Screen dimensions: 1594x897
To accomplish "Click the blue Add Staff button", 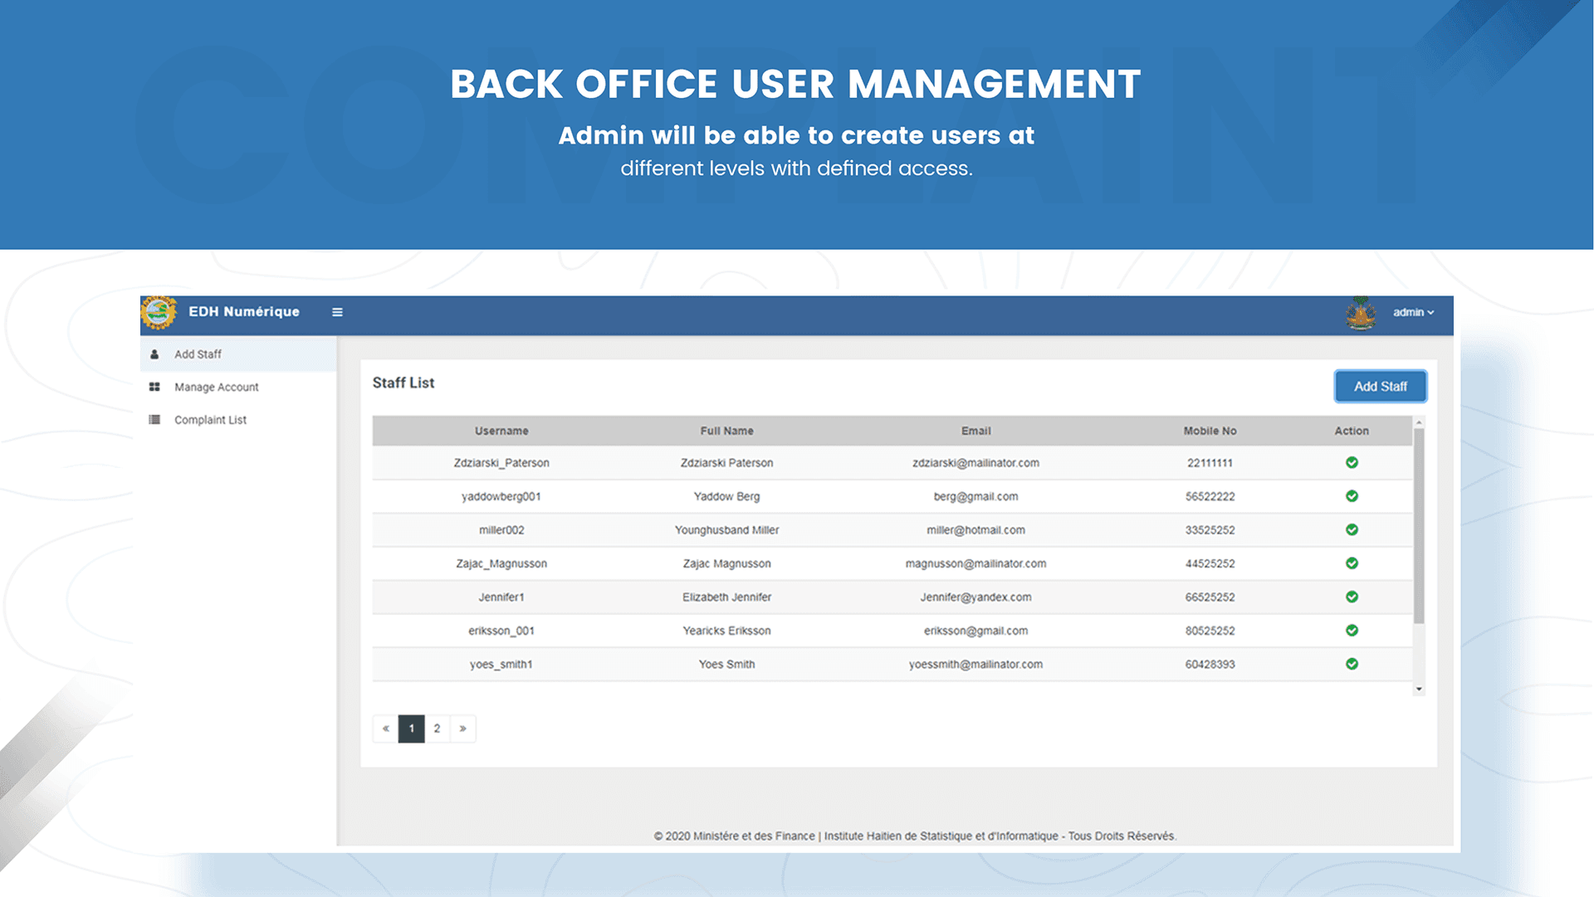I will point(1381,387).
